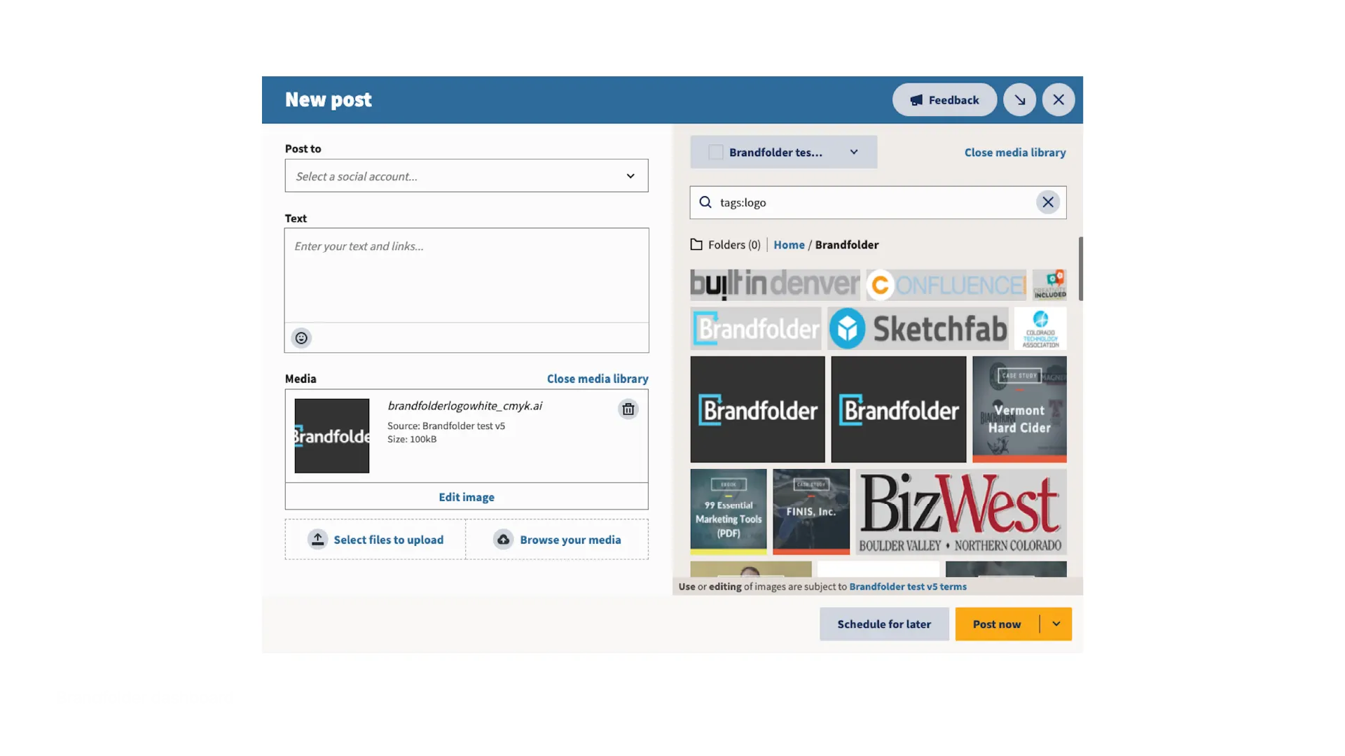
Task: Select the second dark Brandfolder logo thumbnail
Action: 899,409
